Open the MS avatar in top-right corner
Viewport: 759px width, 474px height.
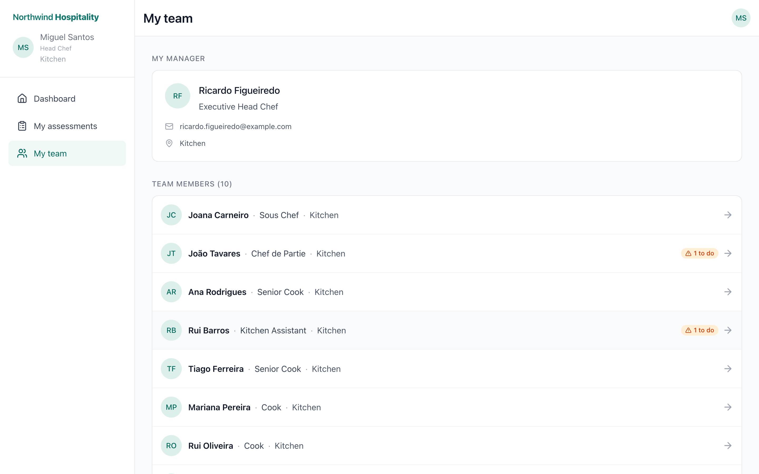741,18
